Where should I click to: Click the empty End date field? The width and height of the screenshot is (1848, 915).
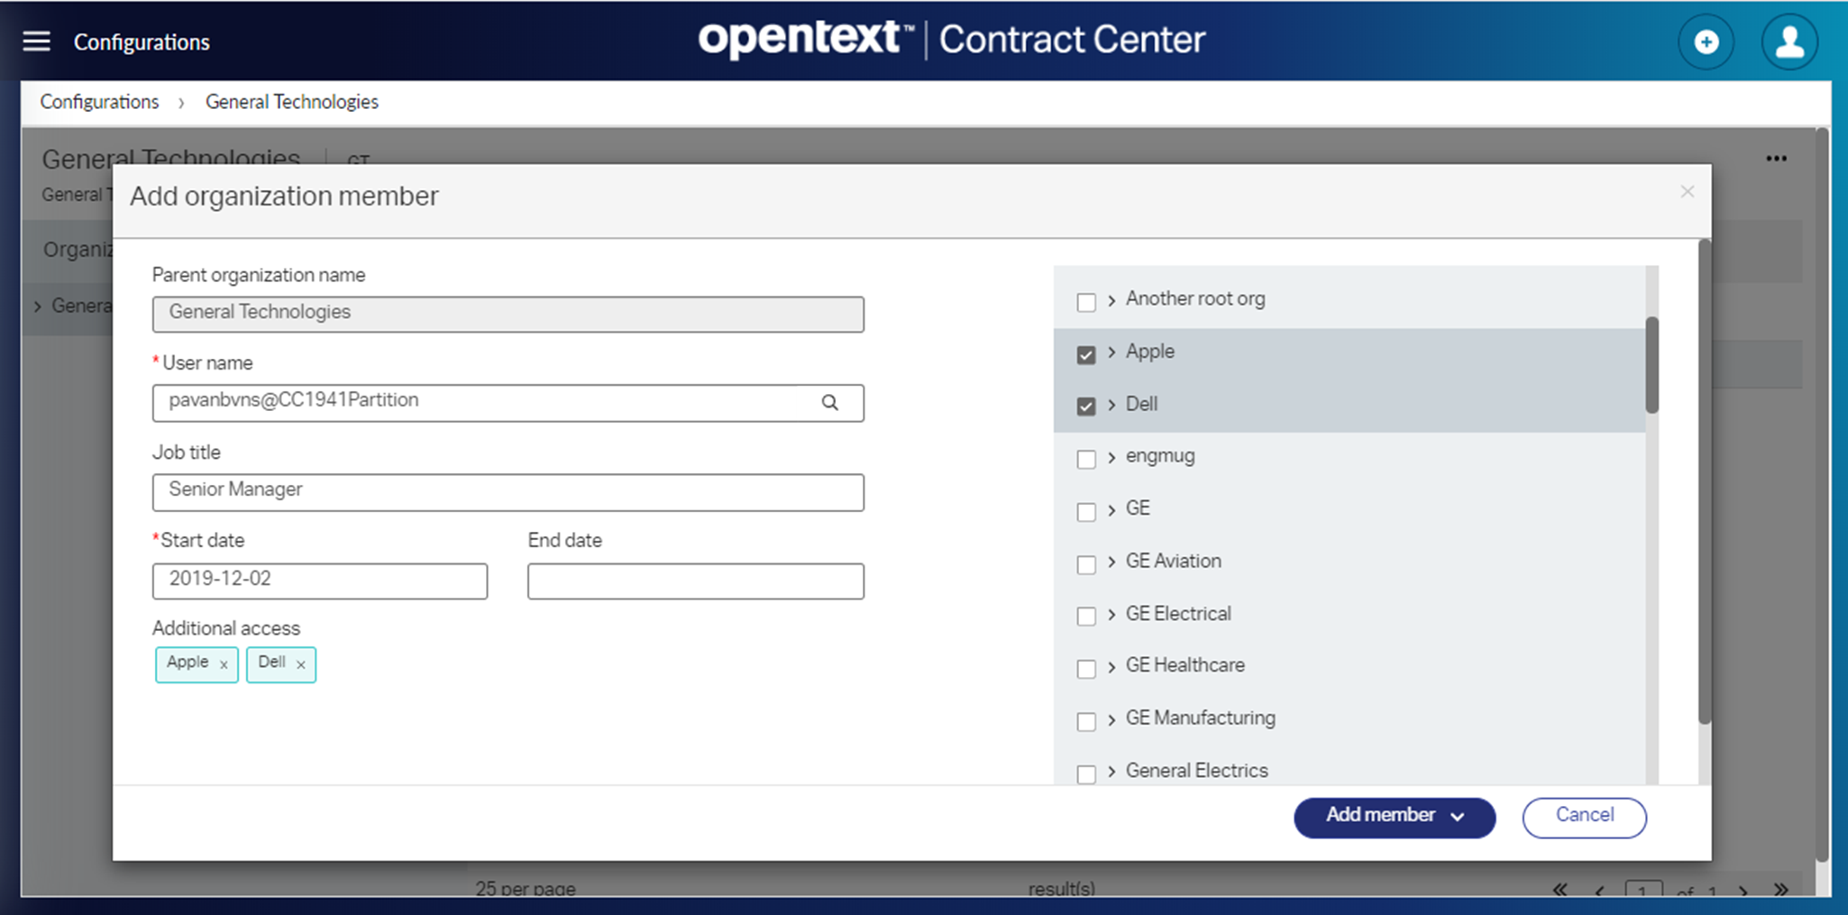pos(696,581)
